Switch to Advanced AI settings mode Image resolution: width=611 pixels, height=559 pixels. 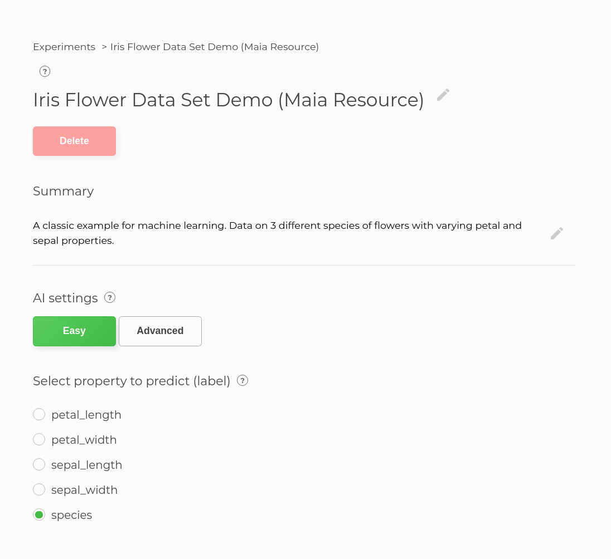160,331
